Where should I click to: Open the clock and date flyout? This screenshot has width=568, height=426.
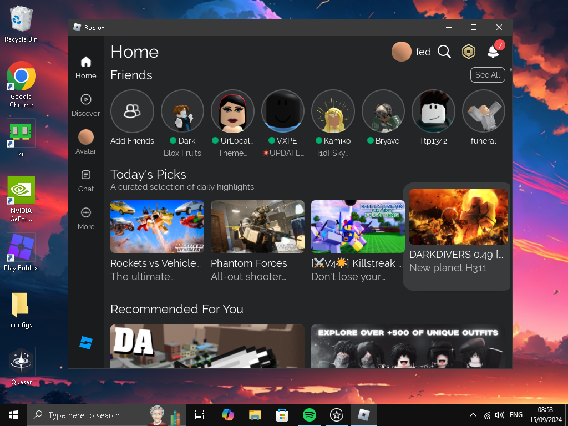point(545,415)
